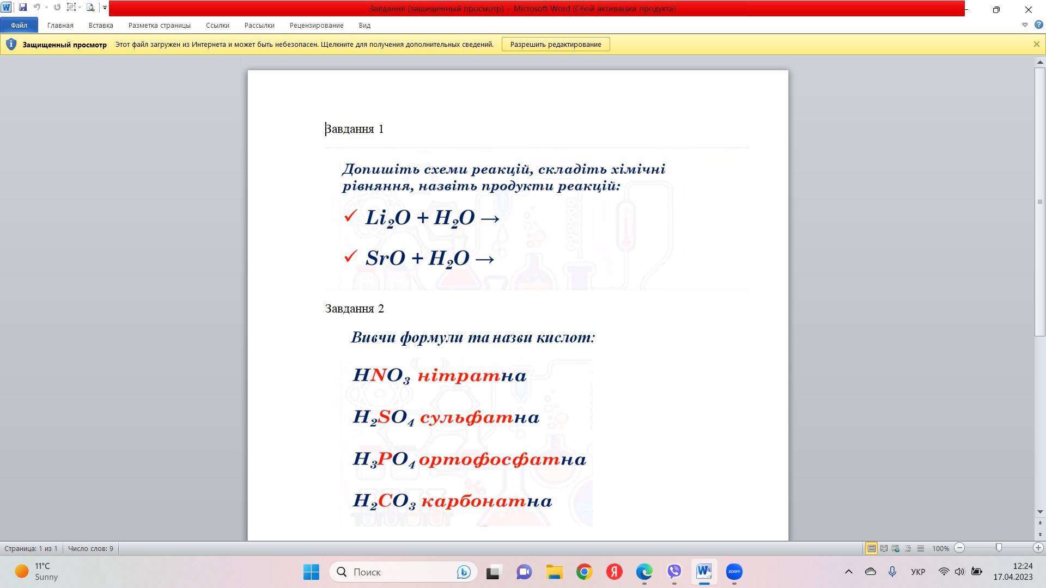Viewport: 1046px width, 588px height.
Task: Click the zoom in plus button
Action: tap(1038, 548)
